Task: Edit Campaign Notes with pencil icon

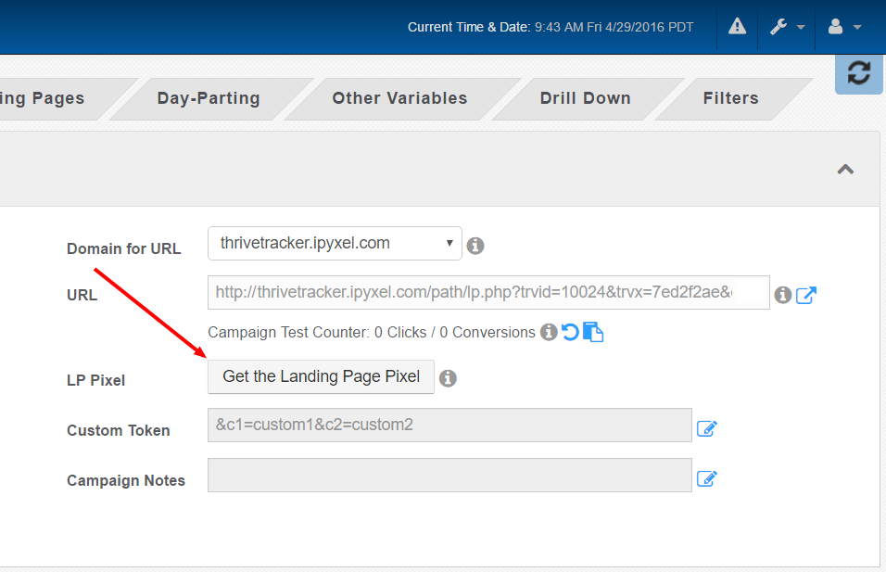Action: click(x=707, y=478)
